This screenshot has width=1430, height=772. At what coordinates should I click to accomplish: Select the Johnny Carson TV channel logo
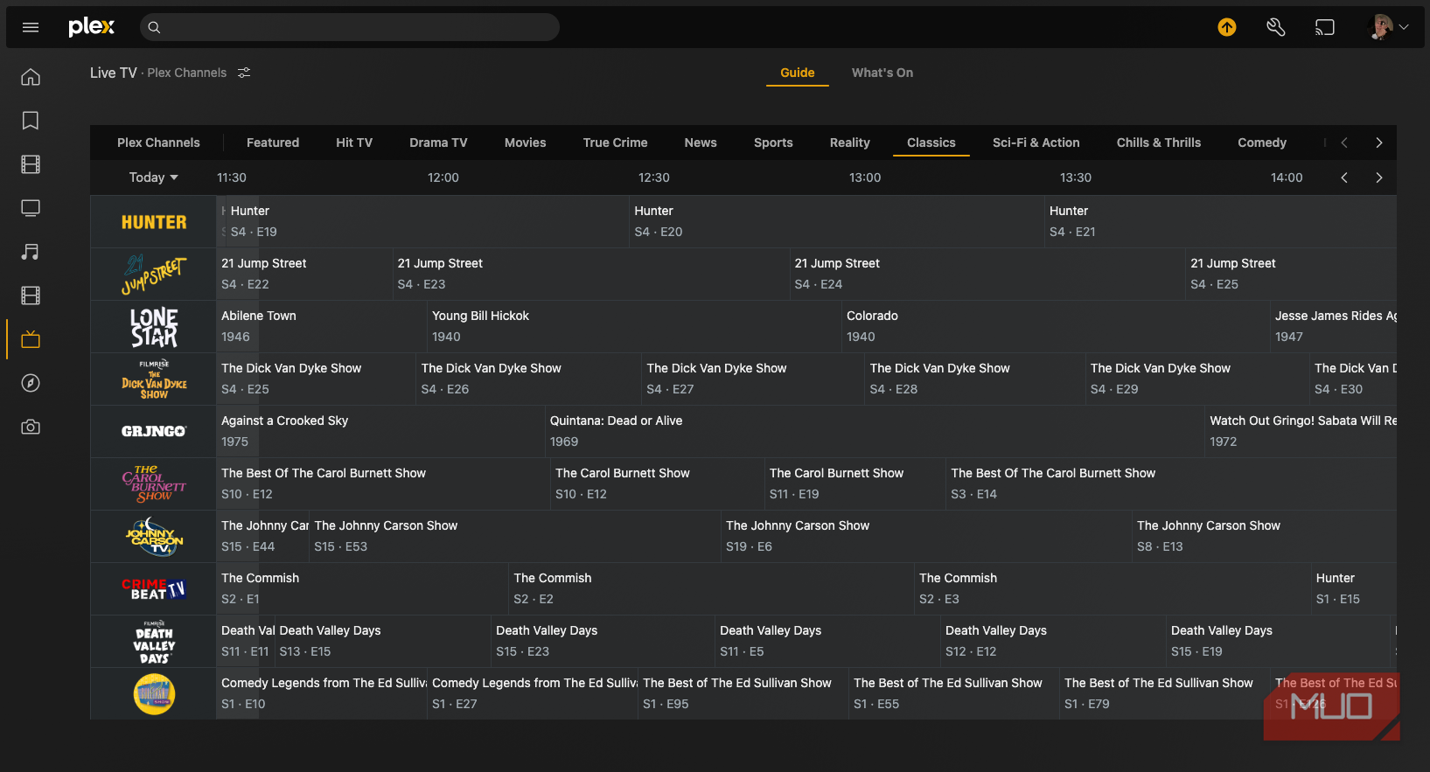click(153, 537)
